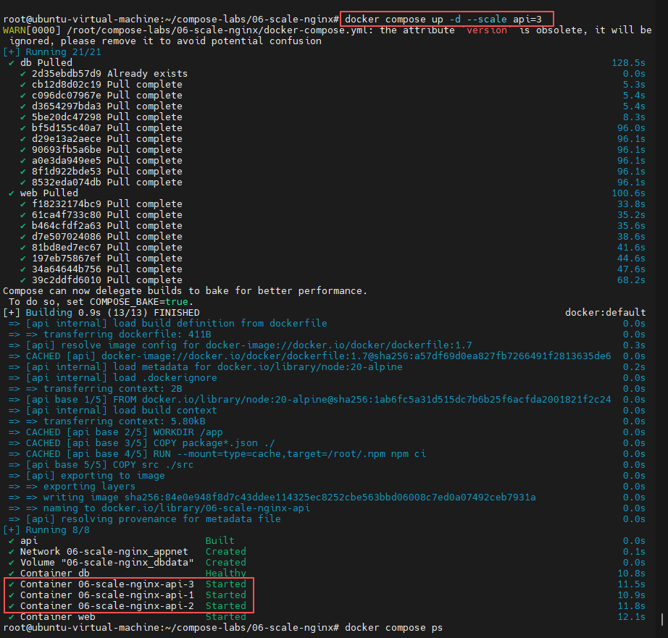Click layer '90693fb5a6be Pull complete'

tap(107, 149)
